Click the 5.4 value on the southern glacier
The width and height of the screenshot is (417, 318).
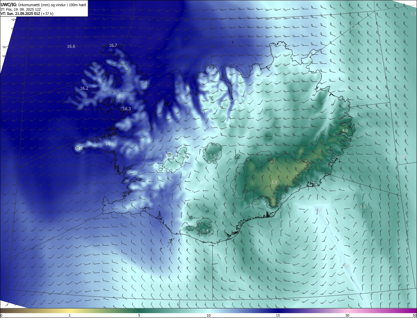click(x=205, y=231)
